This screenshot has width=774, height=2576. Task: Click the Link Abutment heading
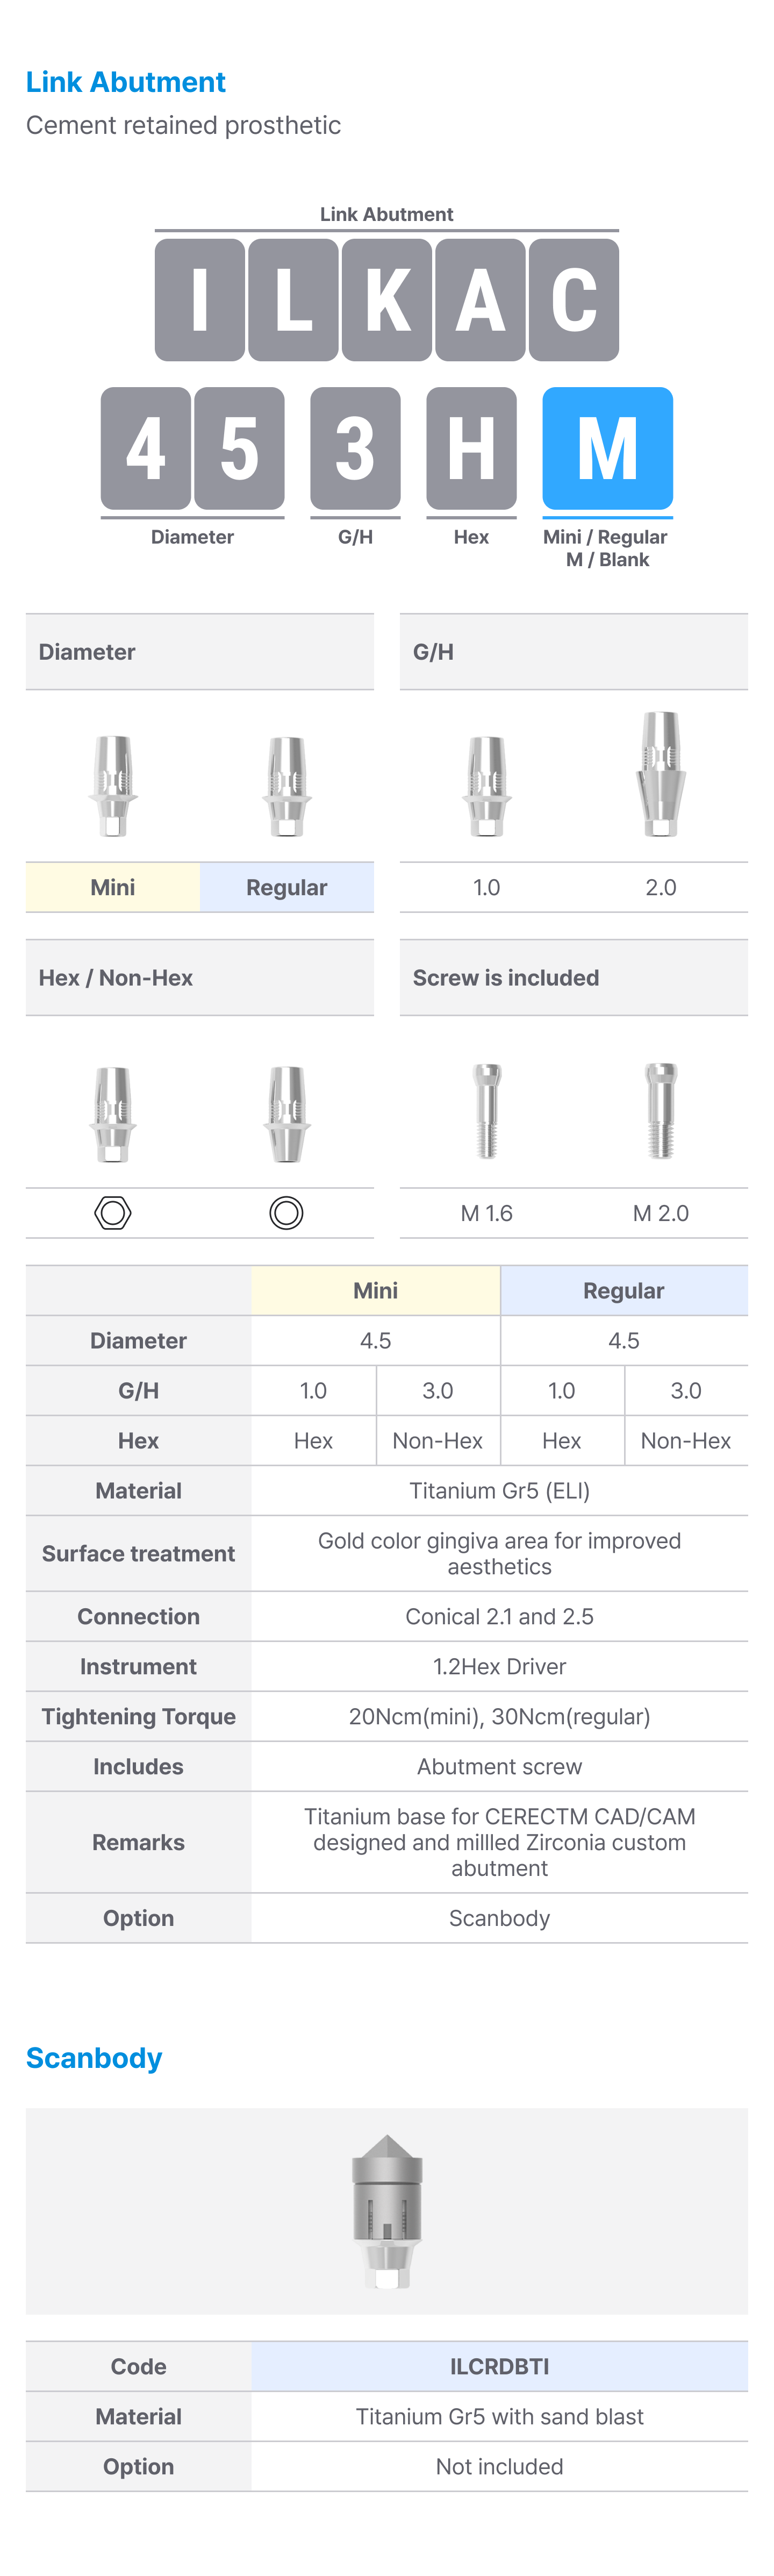(126, 82)
